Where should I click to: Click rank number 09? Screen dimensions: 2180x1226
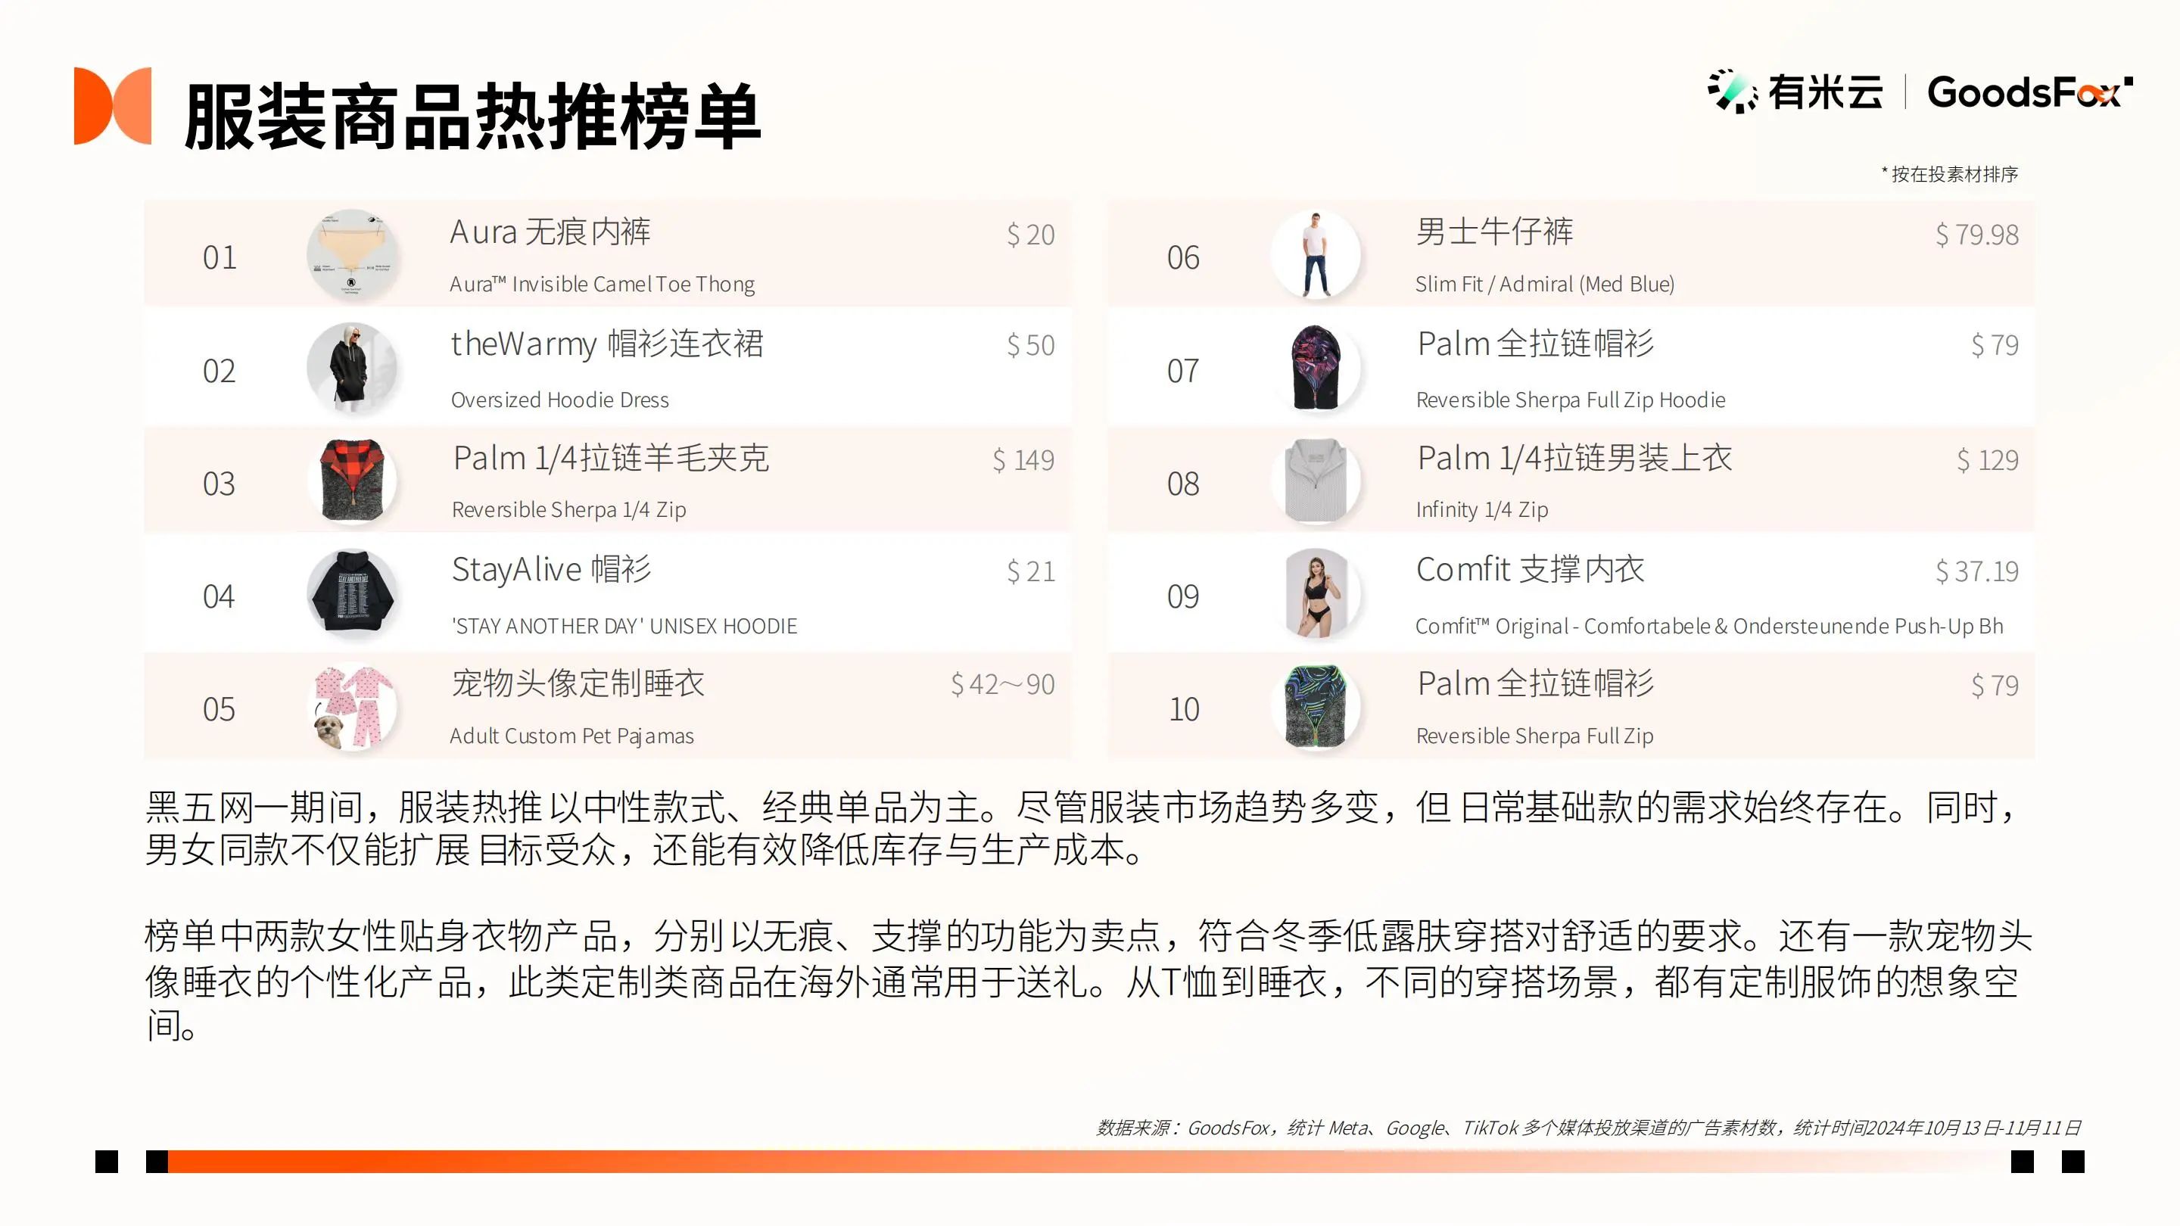click(x=1183, y=597)
